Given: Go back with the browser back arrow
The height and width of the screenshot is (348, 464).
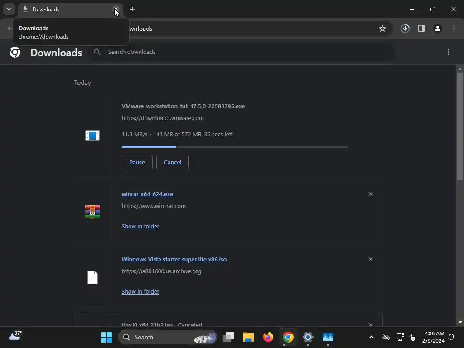Looking at the screenshot, I should pos(10,29).
